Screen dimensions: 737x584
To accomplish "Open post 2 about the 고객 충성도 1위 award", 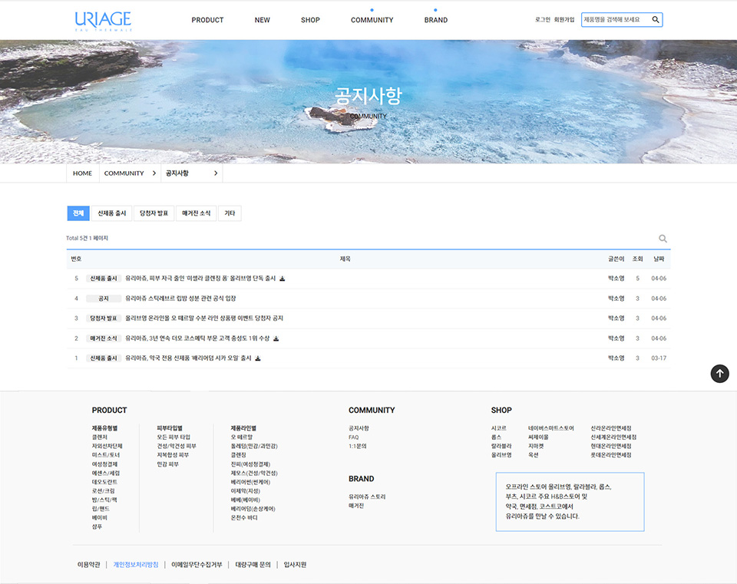I will point(197,338).
